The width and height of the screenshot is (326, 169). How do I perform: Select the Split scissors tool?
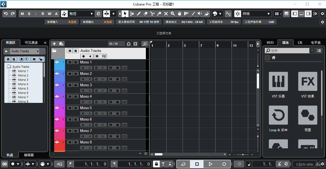point(152,14)
